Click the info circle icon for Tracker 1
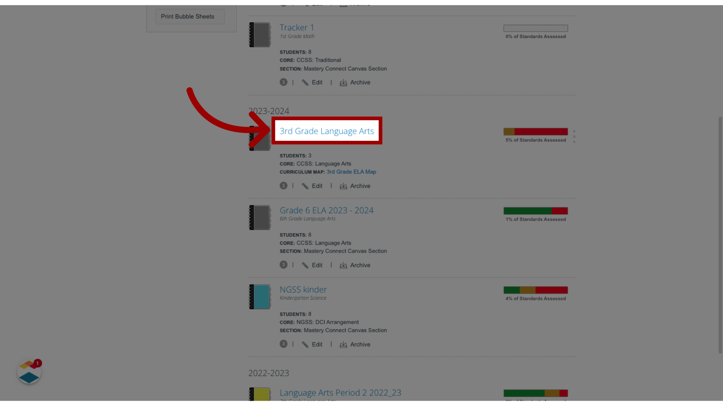 (x=284, y=82)
